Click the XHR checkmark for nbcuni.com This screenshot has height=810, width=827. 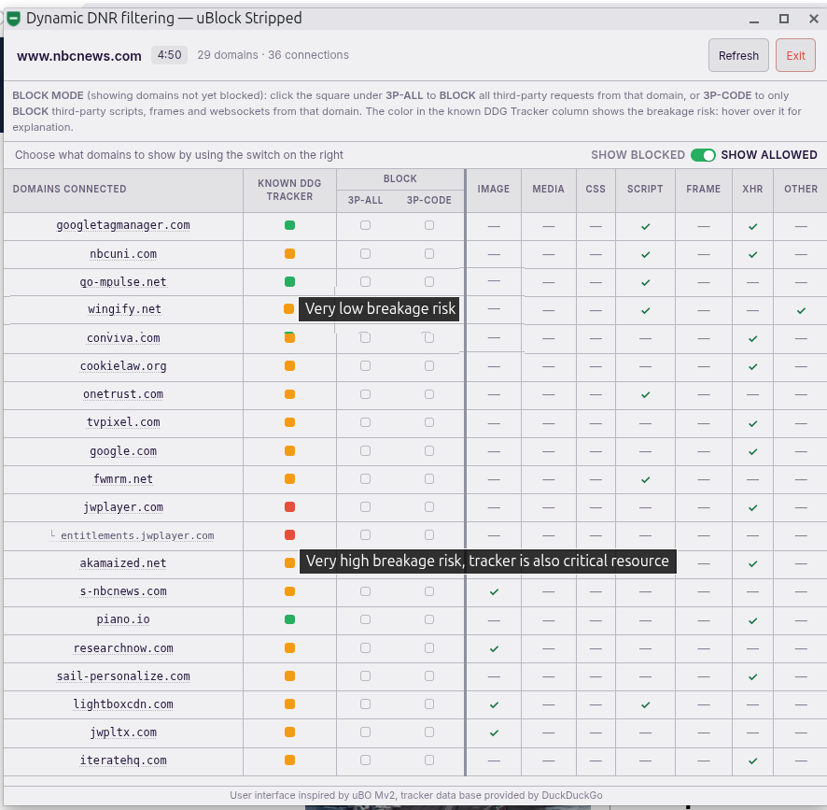(x=753, y=254)
